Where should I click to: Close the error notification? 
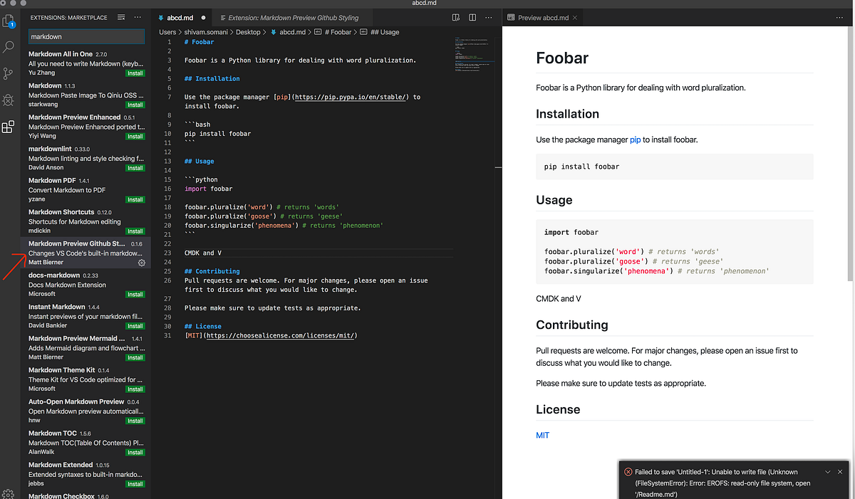tap(840, 472)
